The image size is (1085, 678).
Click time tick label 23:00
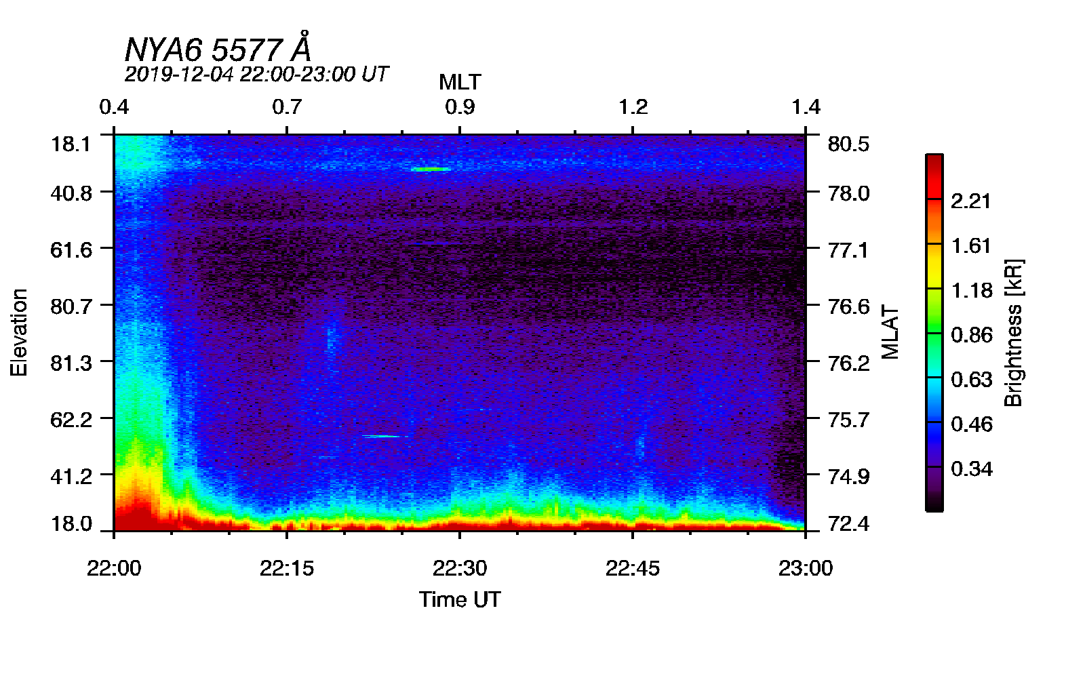point(806,568)
